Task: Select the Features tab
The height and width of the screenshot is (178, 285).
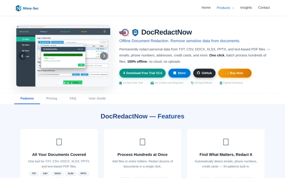Action: [x=27, y=98]
